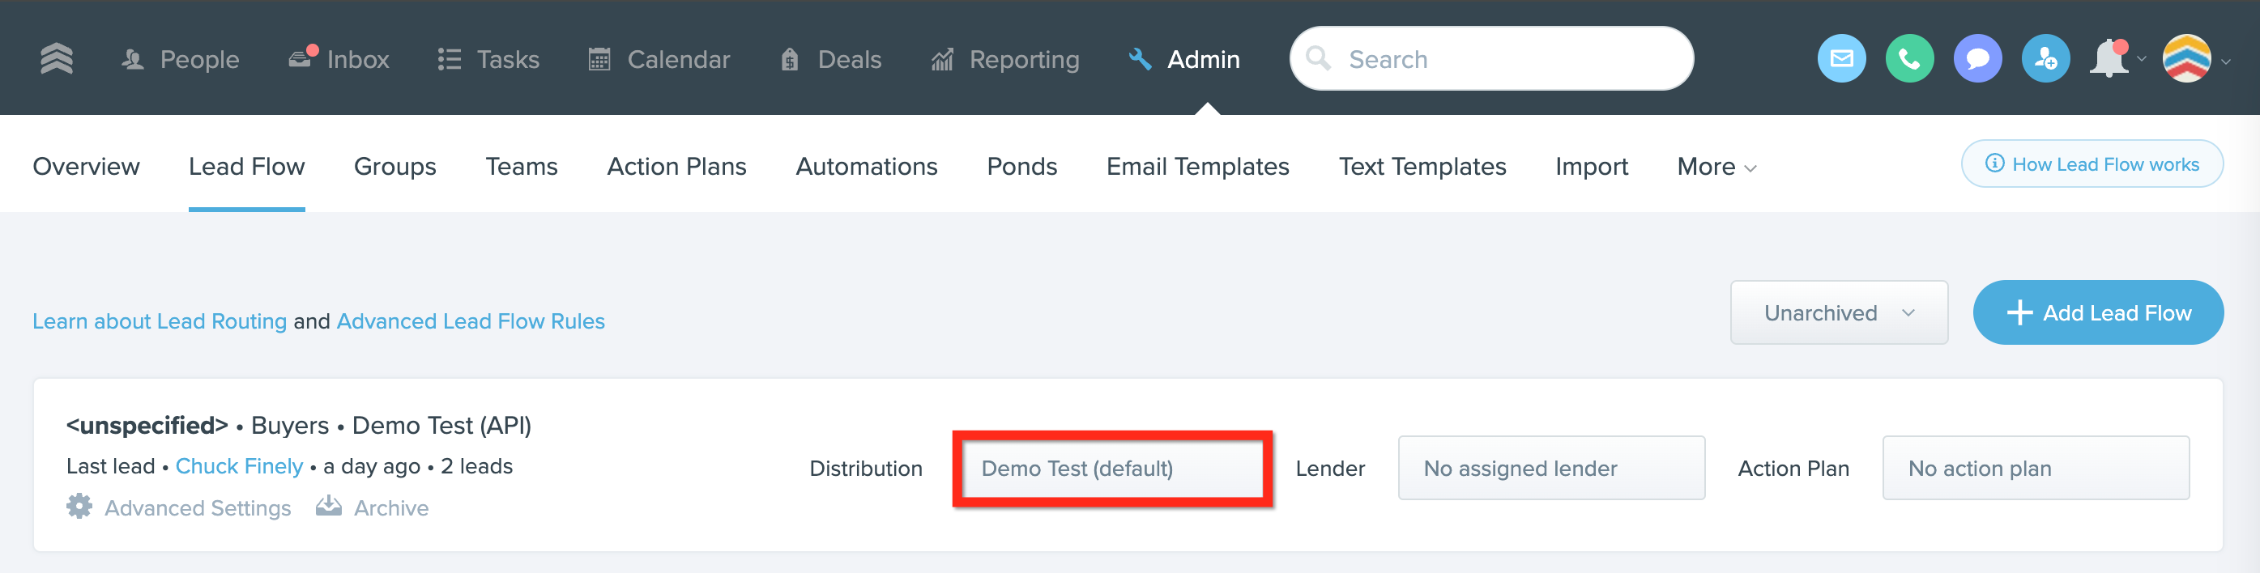Click the Add Lead Flow button
This screenshot has width=2260, height=573.
click(x=2097, y=312)
